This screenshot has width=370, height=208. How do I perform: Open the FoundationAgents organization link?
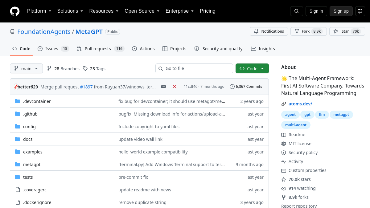click(x=44, y=32)
